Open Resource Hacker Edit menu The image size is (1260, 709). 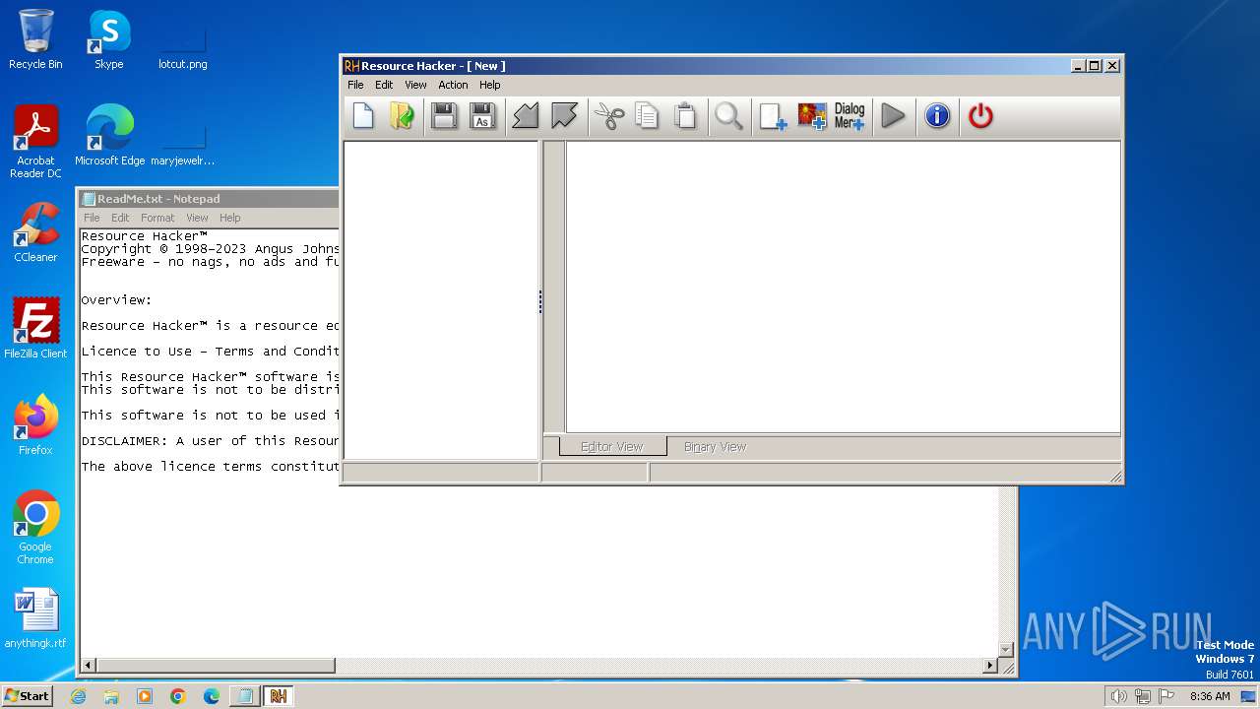[384, 85]
